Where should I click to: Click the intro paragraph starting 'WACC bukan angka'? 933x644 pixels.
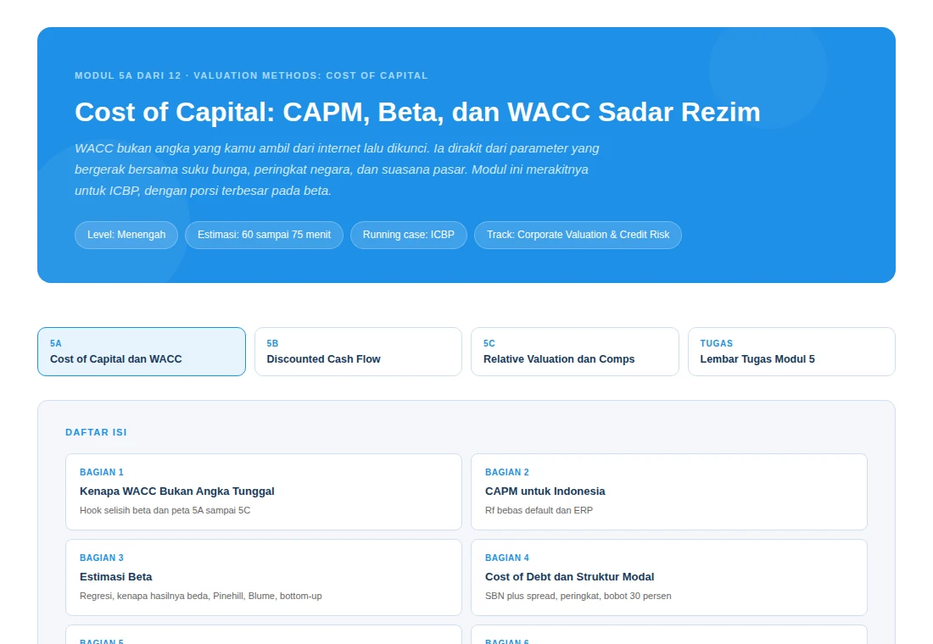point(337,169)
